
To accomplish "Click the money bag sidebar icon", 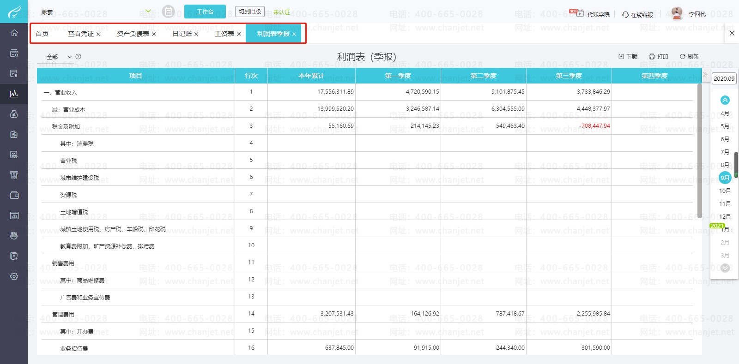I will pos(14,114).
